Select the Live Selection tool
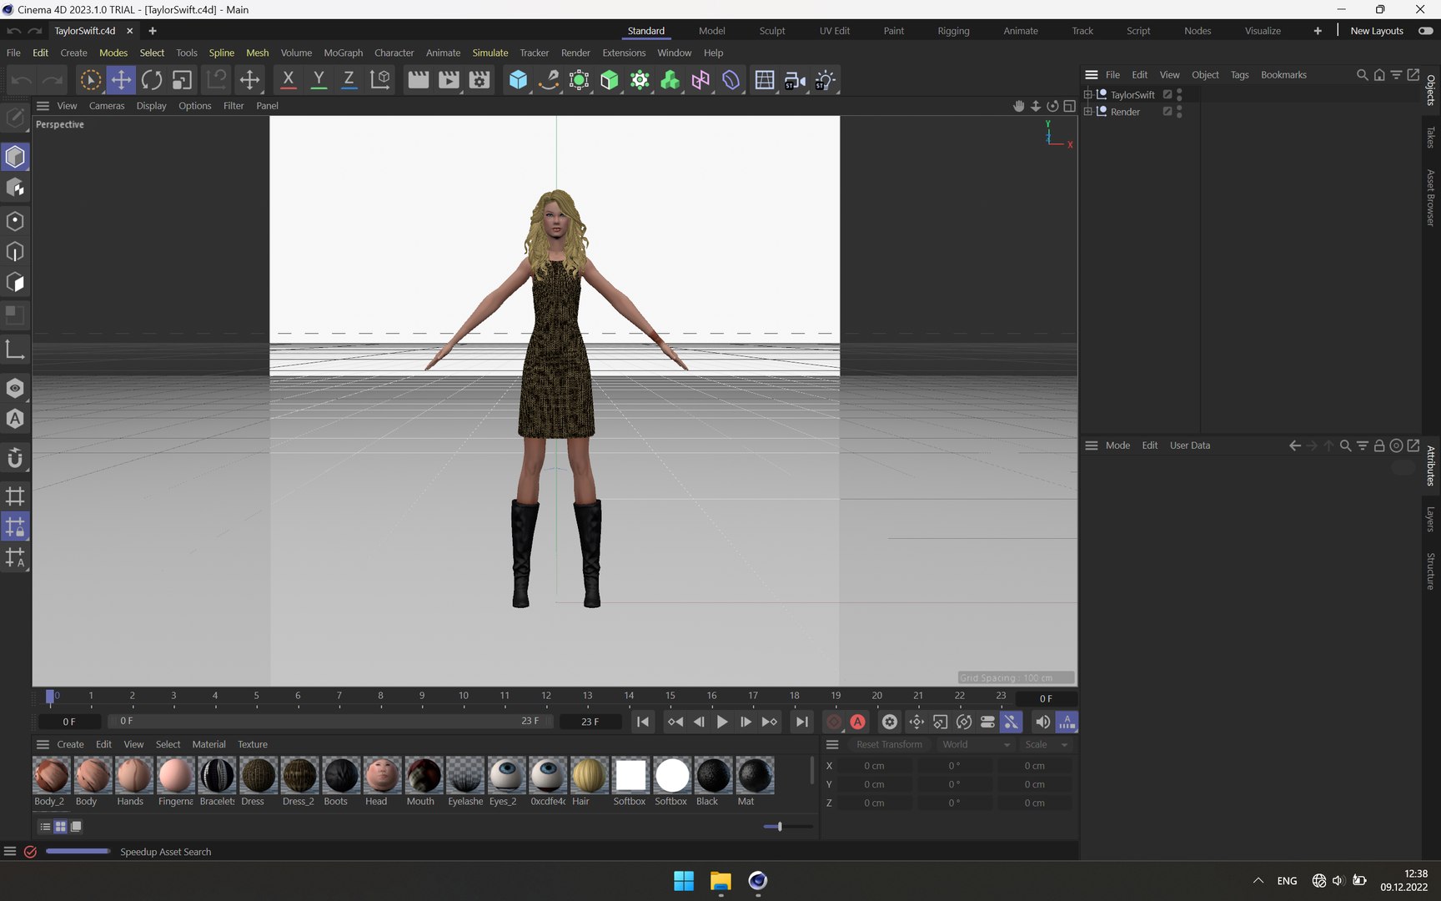The width and height of the screenshot is (1441, 901). coord(90,80)
